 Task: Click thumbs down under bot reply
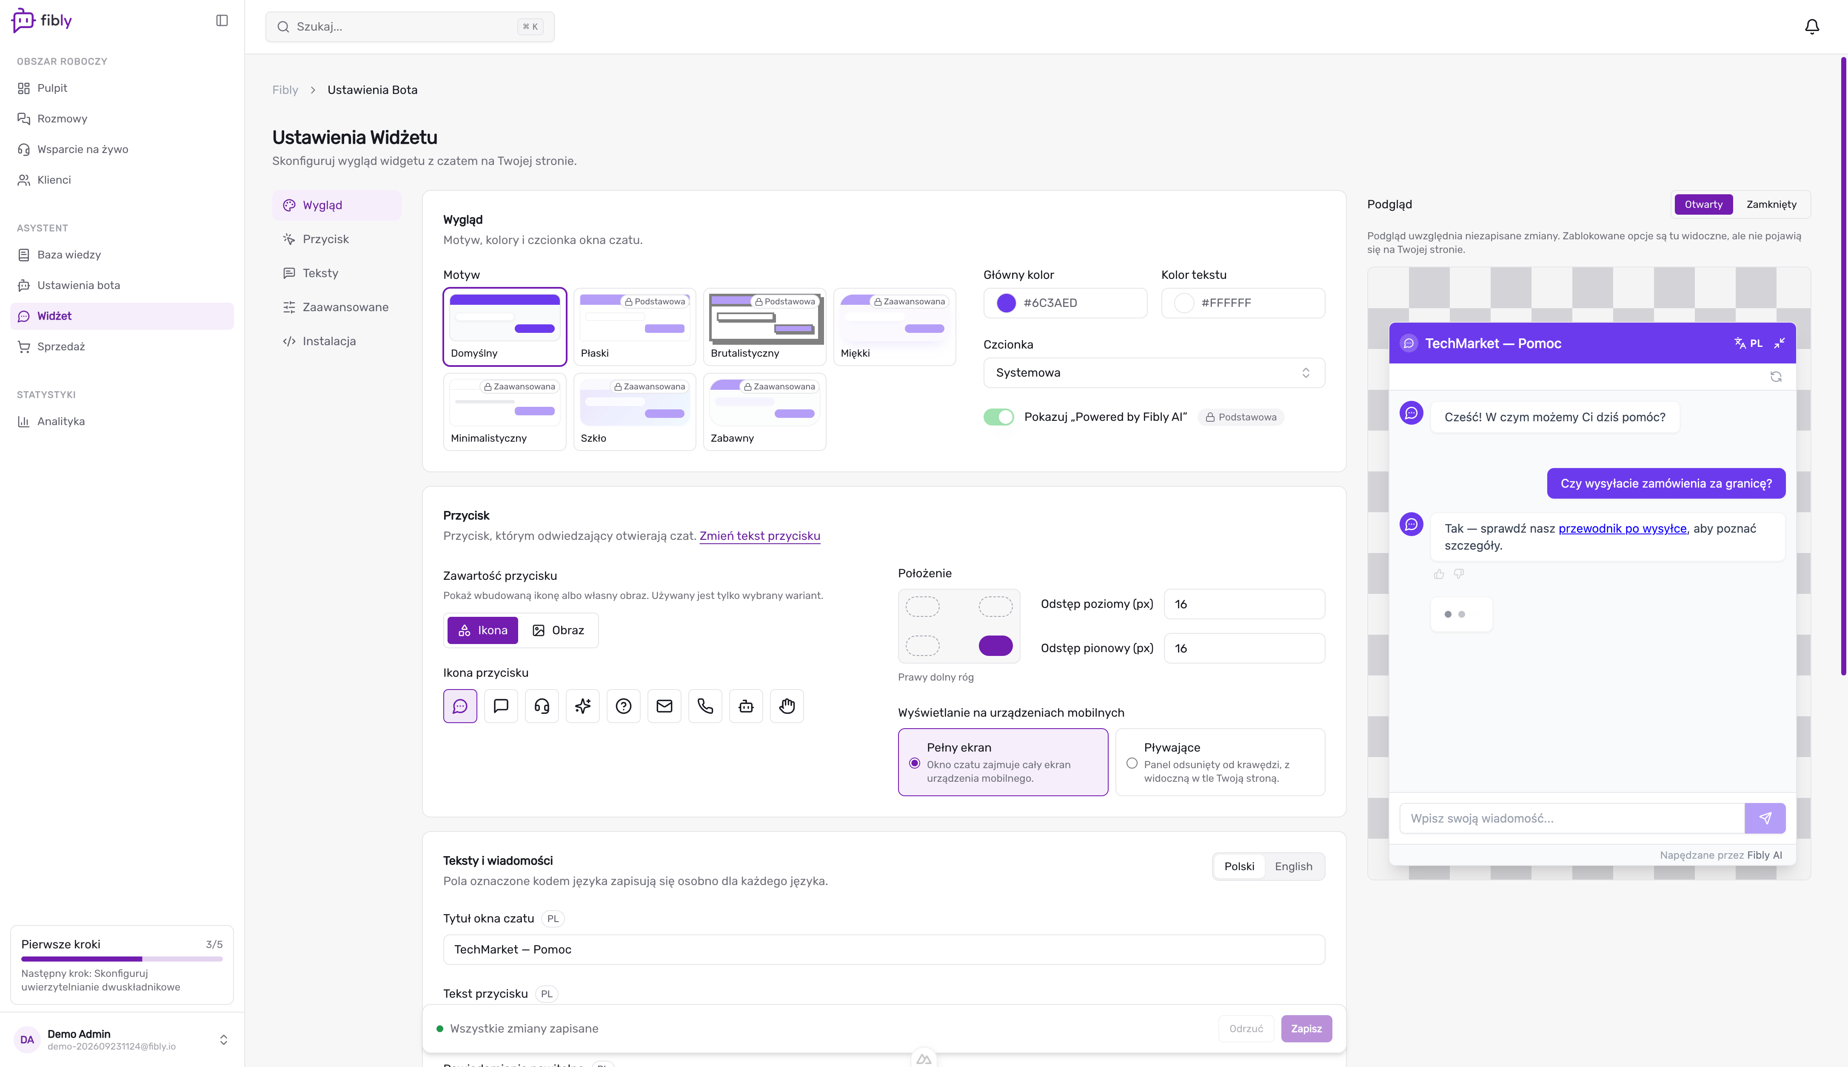point(1459,574)
